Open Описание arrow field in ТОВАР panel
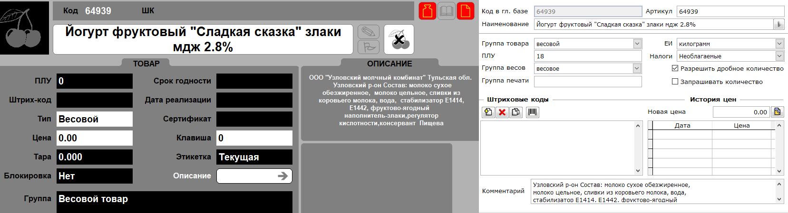The height and width of the screenshot is (213, 788). (254, 176)
